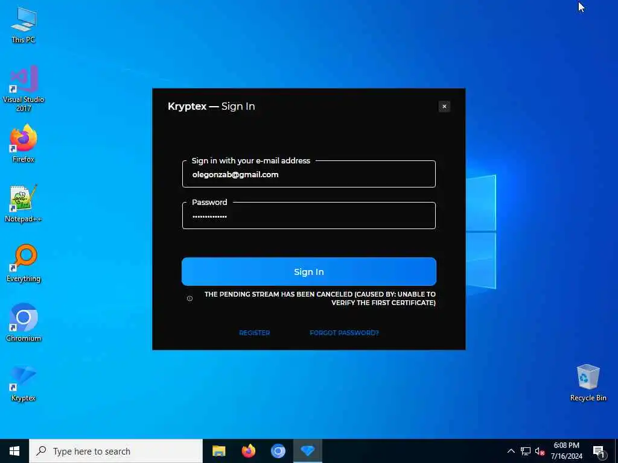Screen dimensions: 618x463
Task: Open Visual Studio 2017 desktop shortcut
Action: pyautogui.click(x=24, y=89)
